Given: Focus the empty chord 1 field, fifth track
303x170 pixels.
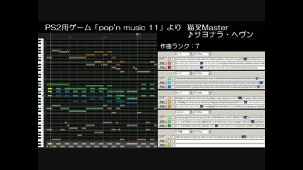Looking at the screenshot, I should 220,141.
